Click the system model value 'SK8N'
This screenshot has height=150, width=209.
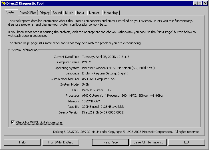[x=86, y=84]
